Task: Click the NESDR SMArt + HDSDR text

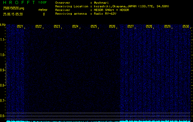Action: coord(111,10)
